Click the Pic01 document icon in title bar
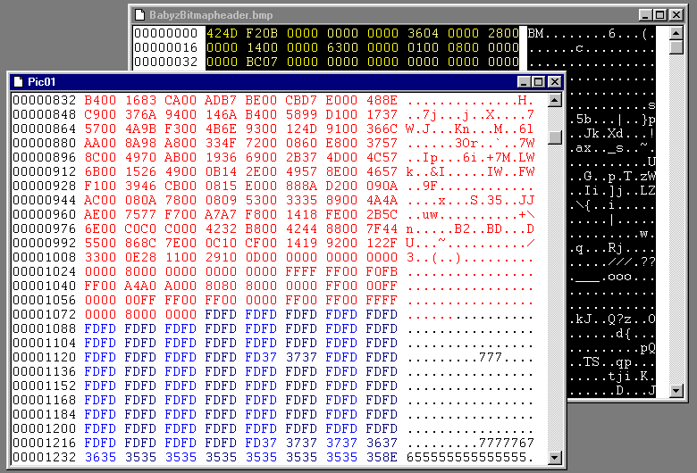The height and width of the screenshot is (473, 697). [17, 81]
